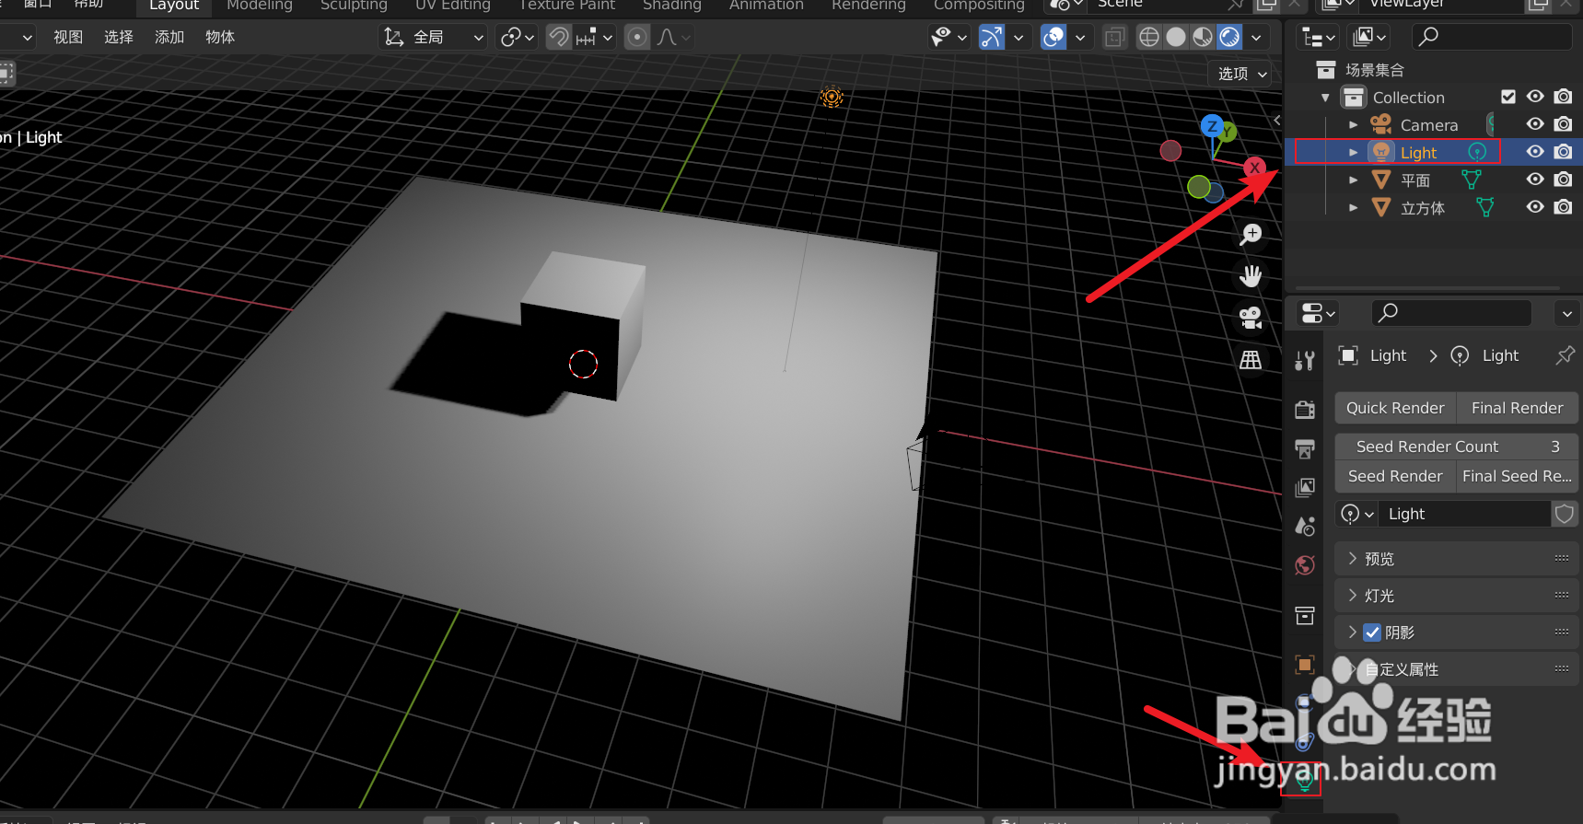Switch to the Modeling workspace tab
Image resolution: width=1583 pixels, height=824 pixels.
coord(260,6)
